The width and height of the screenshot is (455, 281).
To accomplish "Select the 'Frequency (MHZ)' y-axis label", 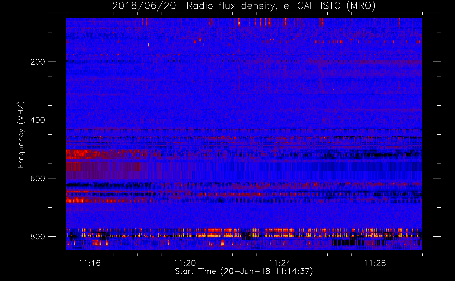I will (21, 135).
